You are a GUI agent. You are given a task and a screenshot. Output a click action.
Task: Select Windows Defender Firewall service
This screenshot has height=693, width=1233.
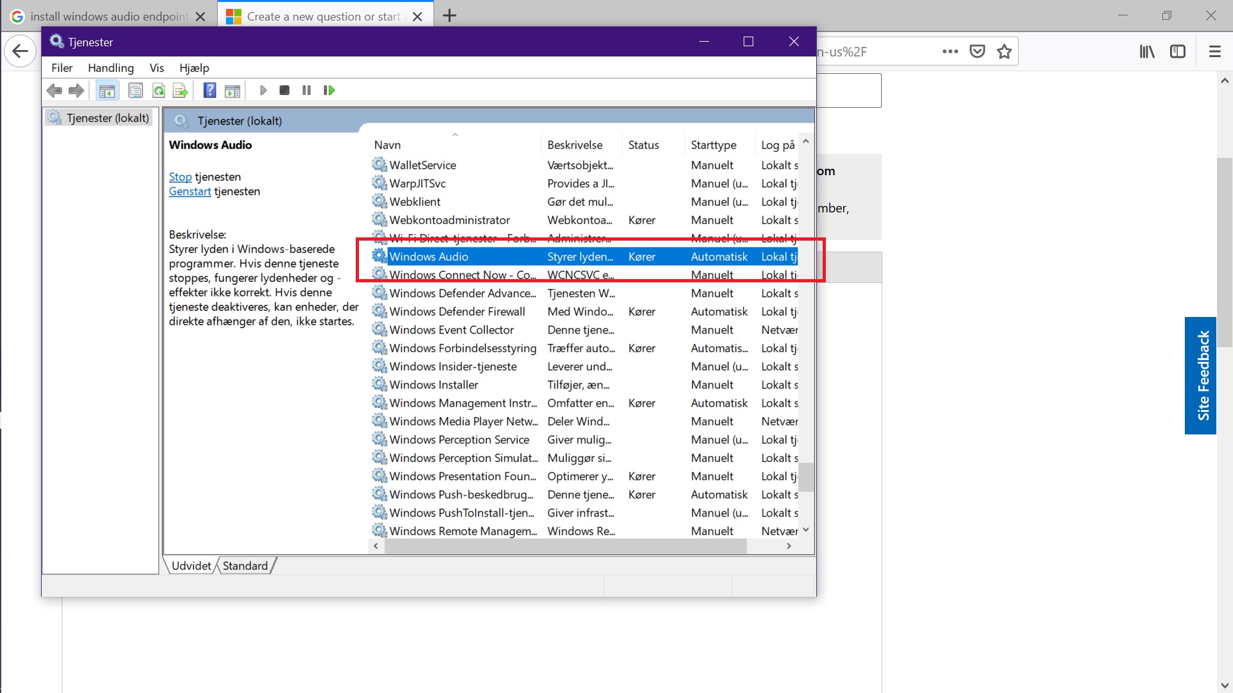[x=584, y=312]
